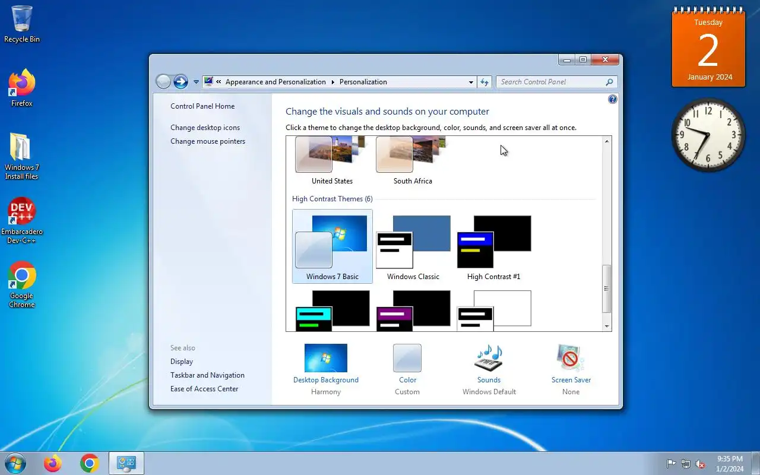
Task: Click the Refresh button beside address bar
Action: pyautogui.click(x=484, y=82)
